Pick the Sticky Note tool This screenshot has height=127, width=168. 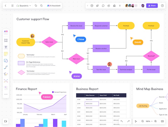pos(6,54)
